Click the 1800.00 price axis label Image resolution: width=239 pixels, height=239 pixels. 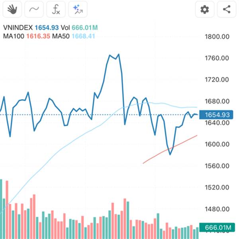(x=217, y=37)
